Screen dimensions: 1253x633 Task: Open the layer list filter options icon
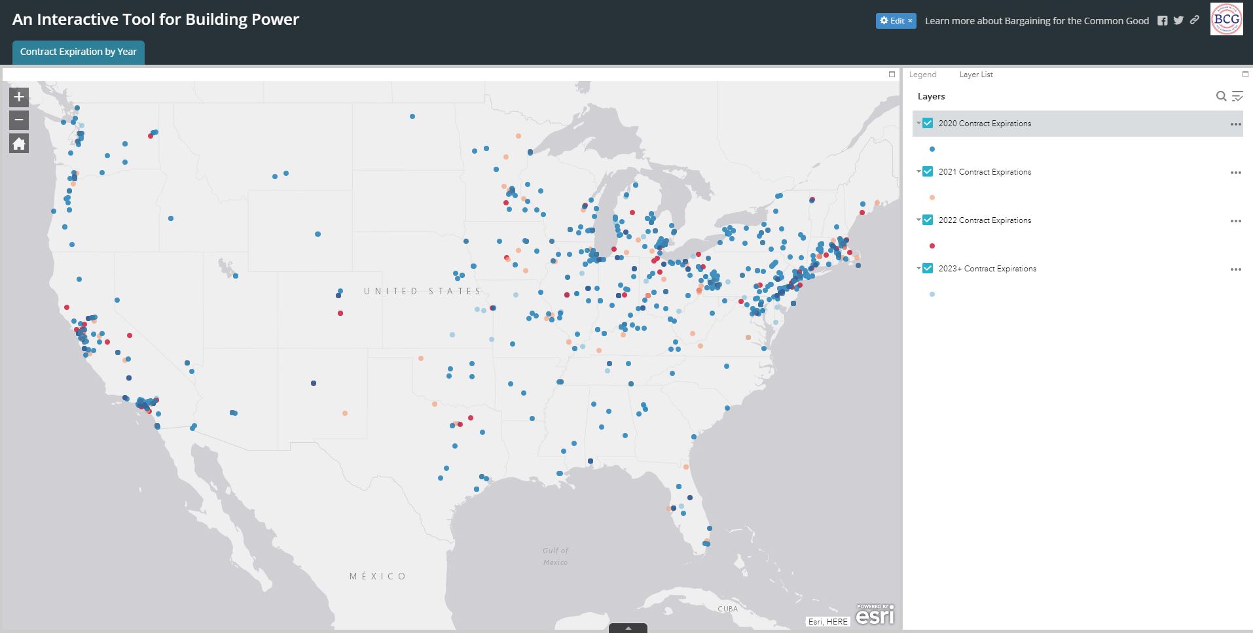[x=1237, y=96]
